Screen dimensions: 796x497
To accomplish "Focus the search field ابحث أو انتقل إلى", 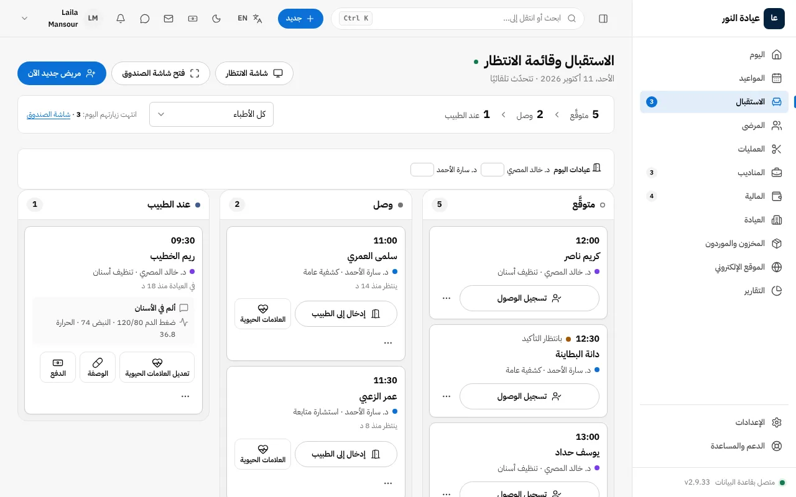I will (458, 19).
